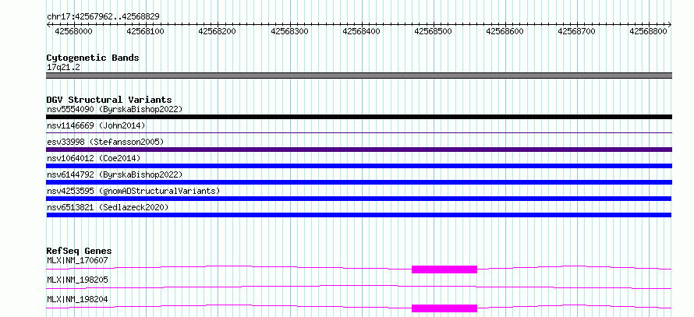Click the RefSeq Genes track title
Image resolution: width=694 pixels, height=317 pixels.
[x=80, y=252]
